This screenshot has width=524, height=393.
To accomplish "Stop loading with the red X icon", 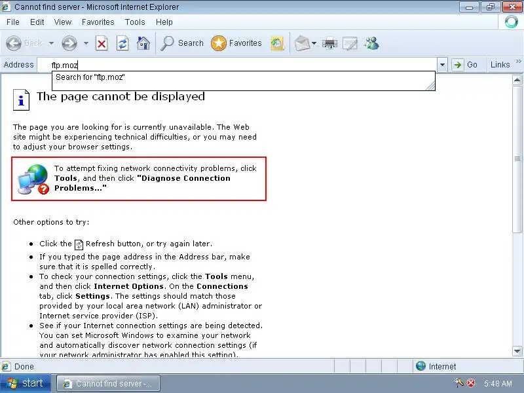I will point(102,43).
